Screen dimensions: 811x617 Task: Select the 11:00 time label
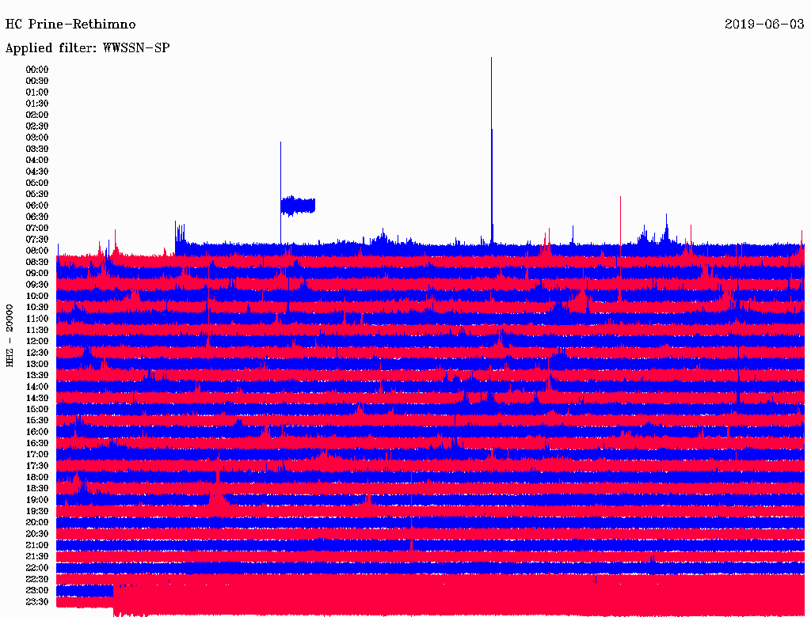coord(36,318)
